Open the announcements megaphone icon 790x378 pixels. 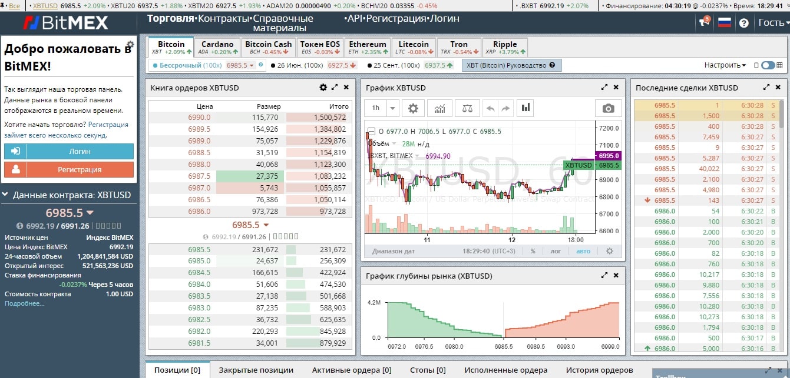(x=703, y=22)
